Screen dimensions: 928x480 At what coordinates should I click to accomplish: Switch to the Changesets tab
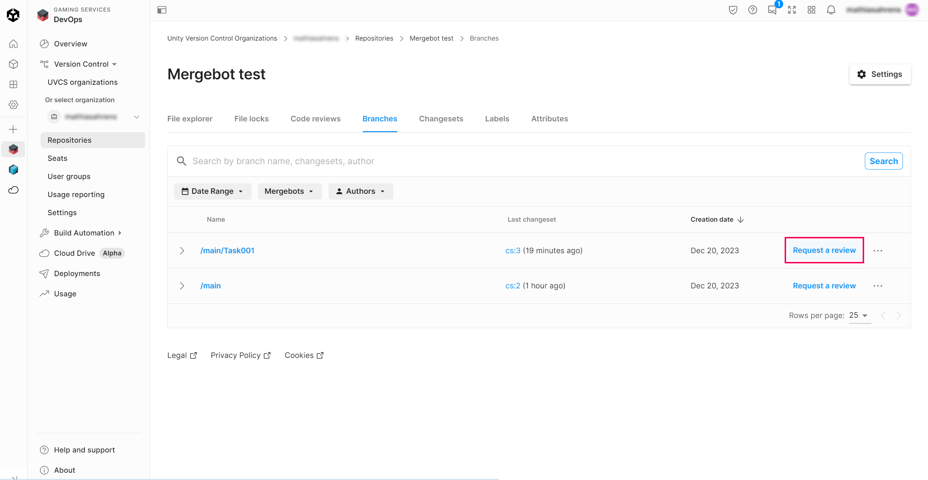441,119
